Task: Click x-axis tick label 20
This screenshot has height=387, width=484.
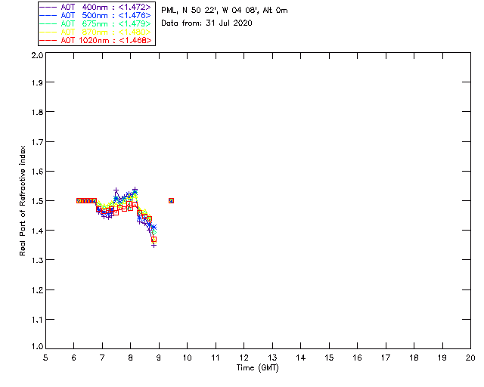Action: tap(470, 358)
